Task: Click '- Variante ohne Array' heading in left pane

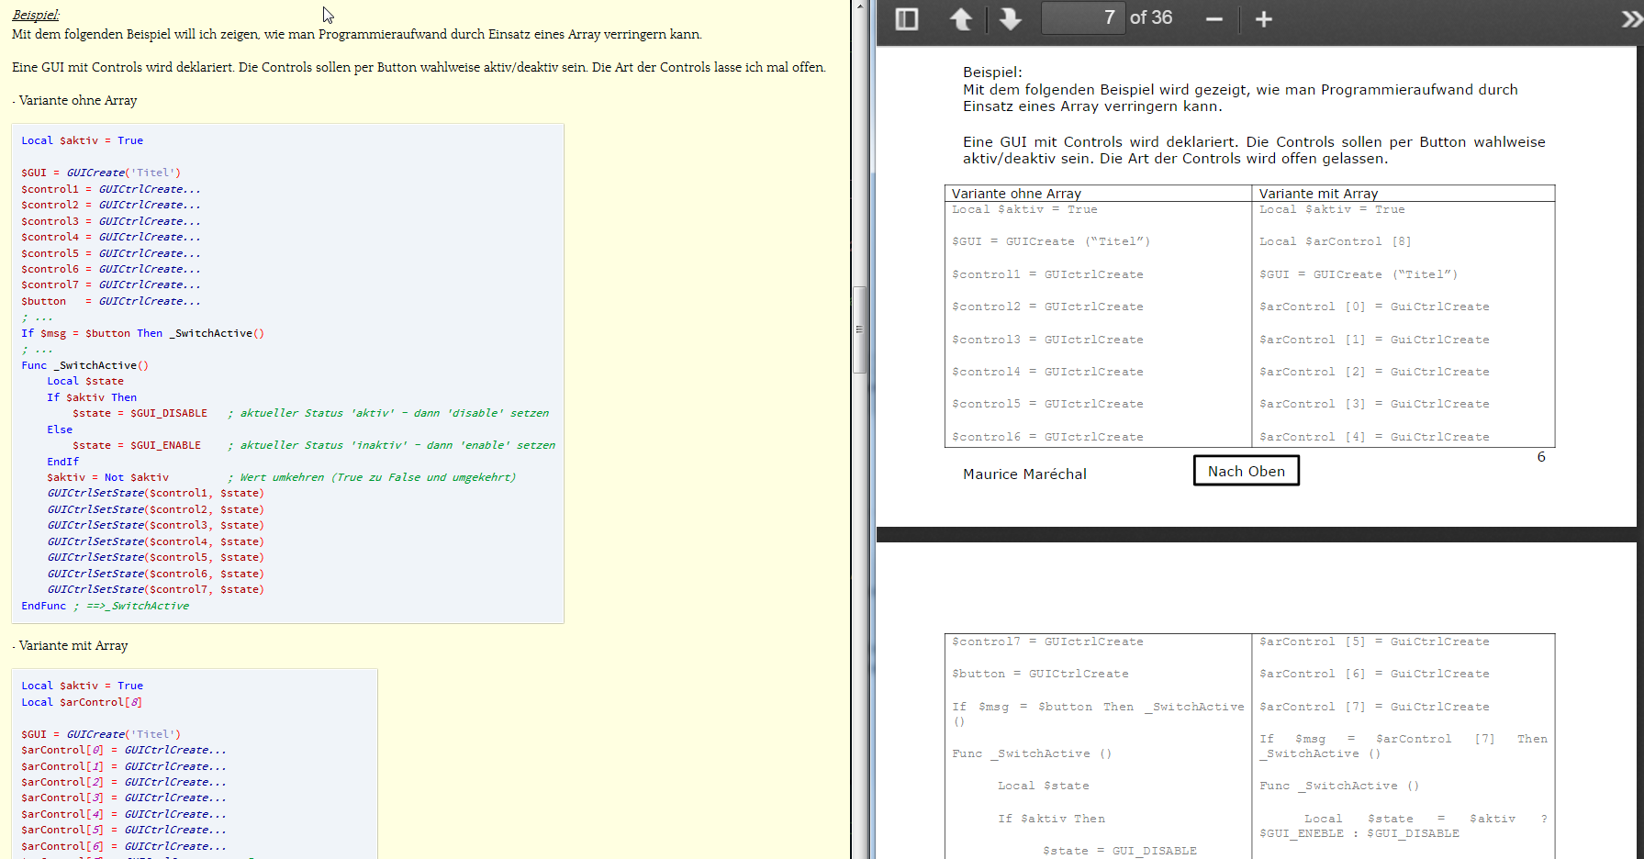Action: coord(75,101)
